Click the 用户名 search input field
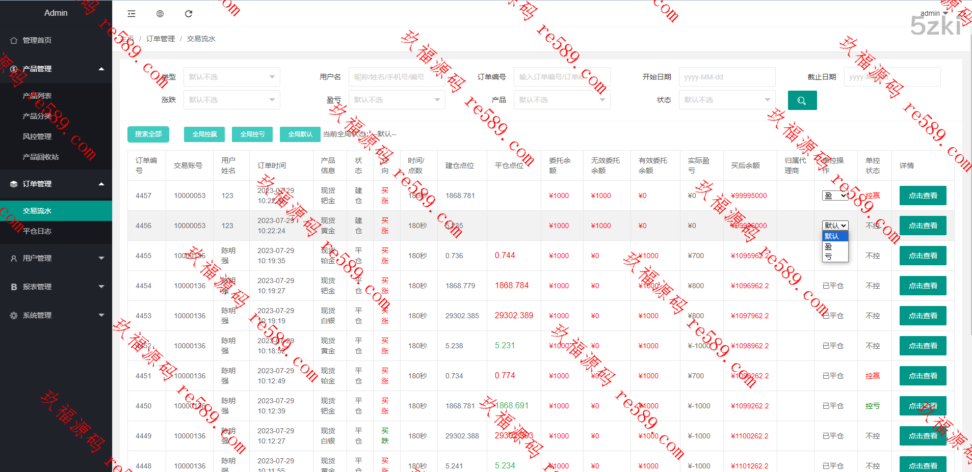 click(397, 77)
